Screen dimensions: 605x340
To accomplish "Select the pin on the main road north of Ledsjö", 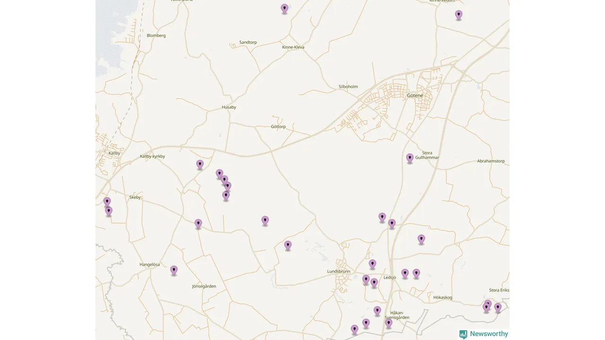I will pos(392,224).
